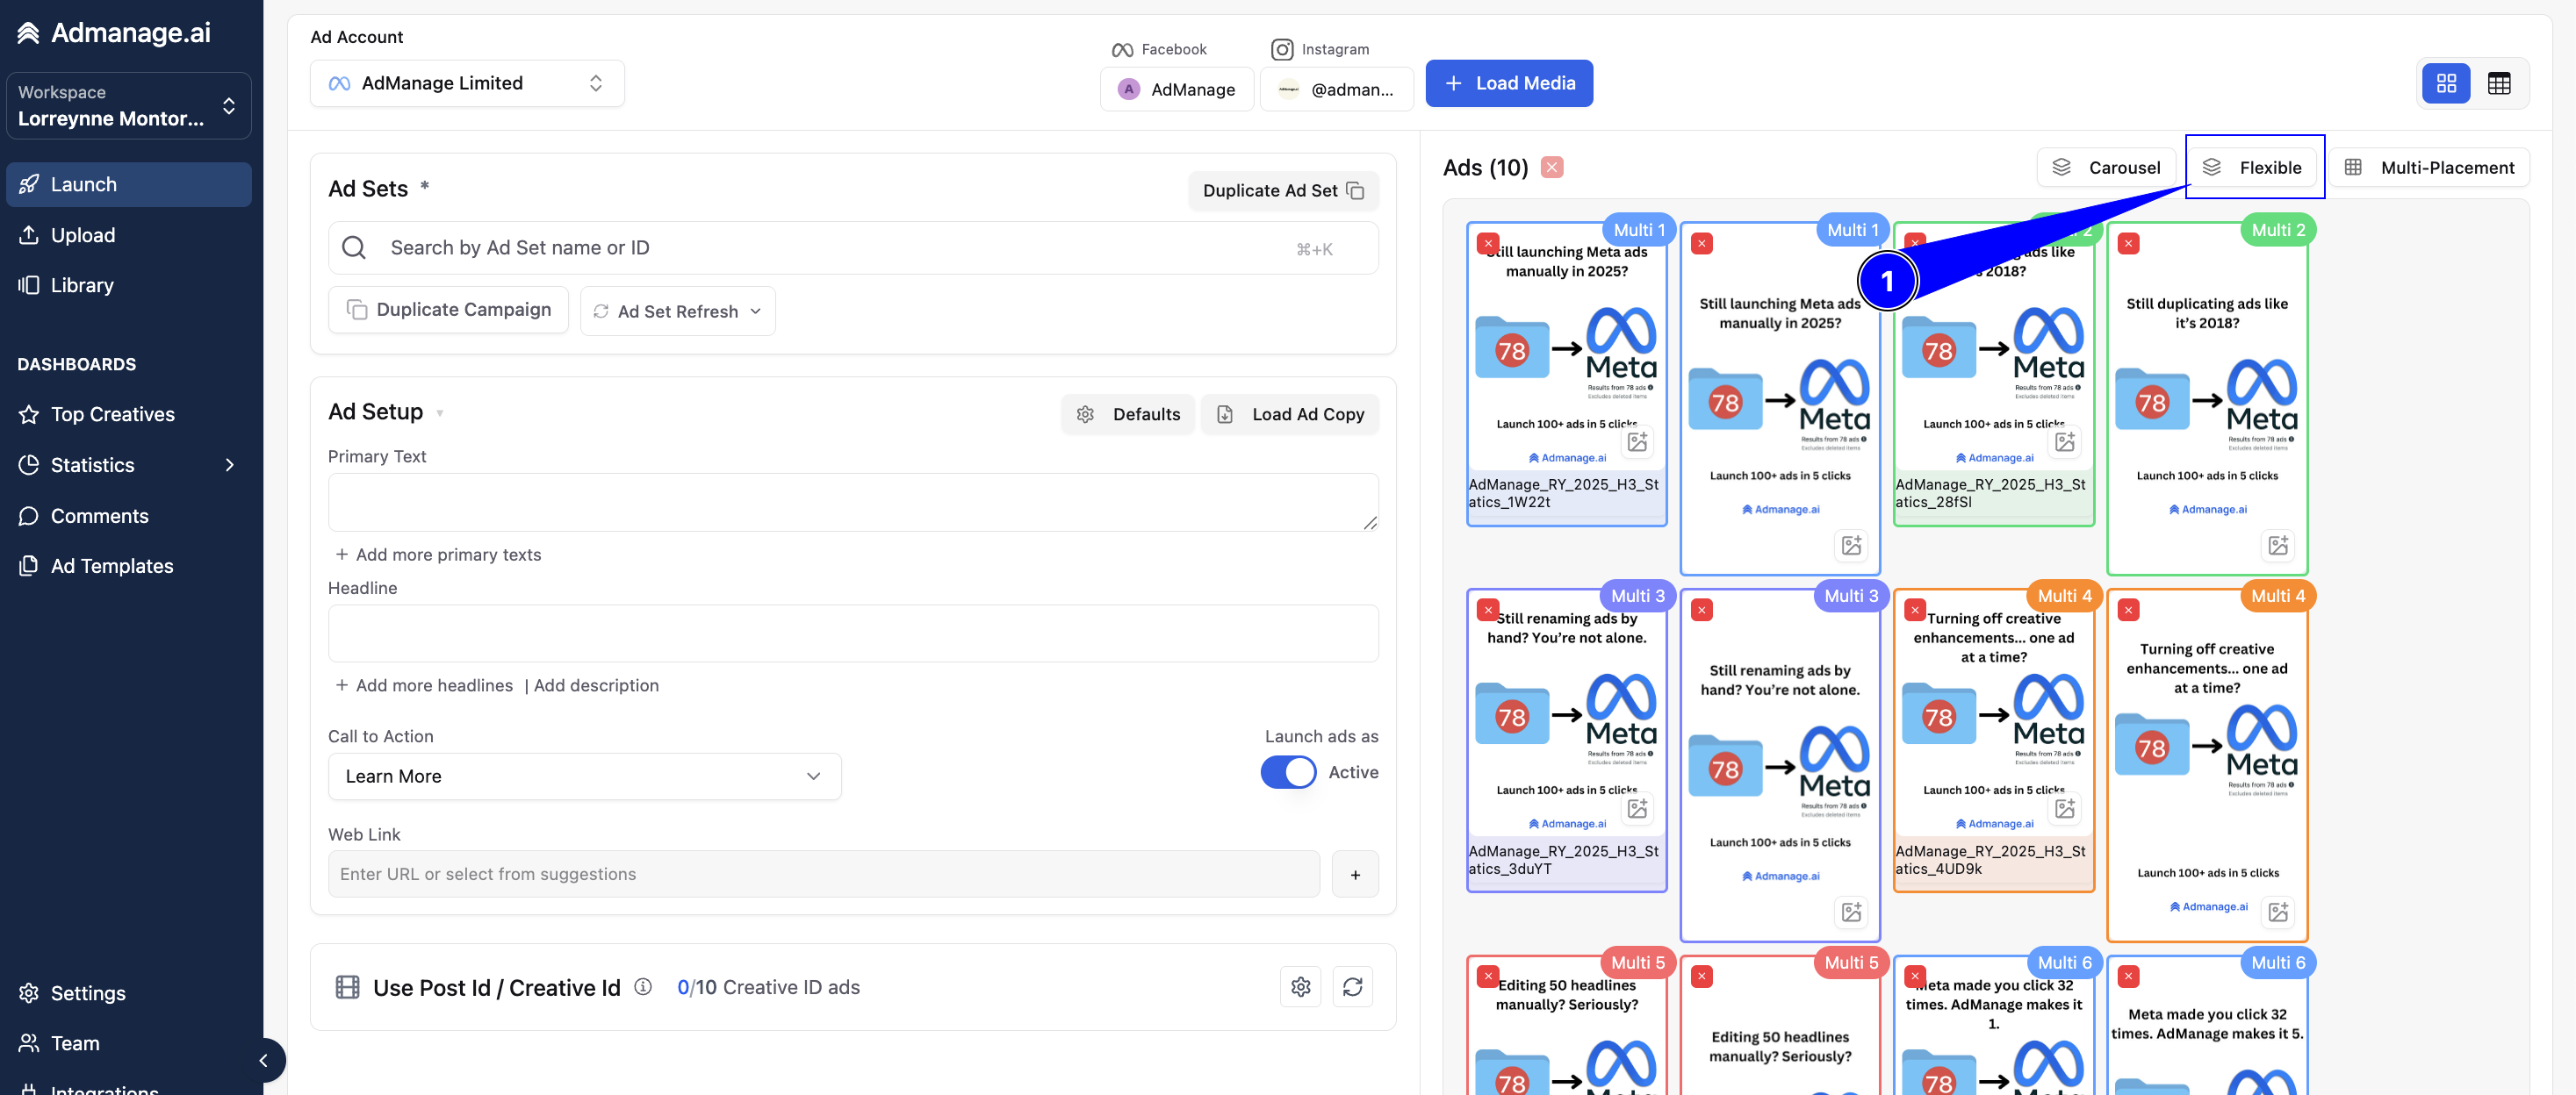The height and width of the screenshot is (1095, 2576).
Task: Open tall 'Still renaming ads by hand' thumbnail
Action: coord(1780,765)
